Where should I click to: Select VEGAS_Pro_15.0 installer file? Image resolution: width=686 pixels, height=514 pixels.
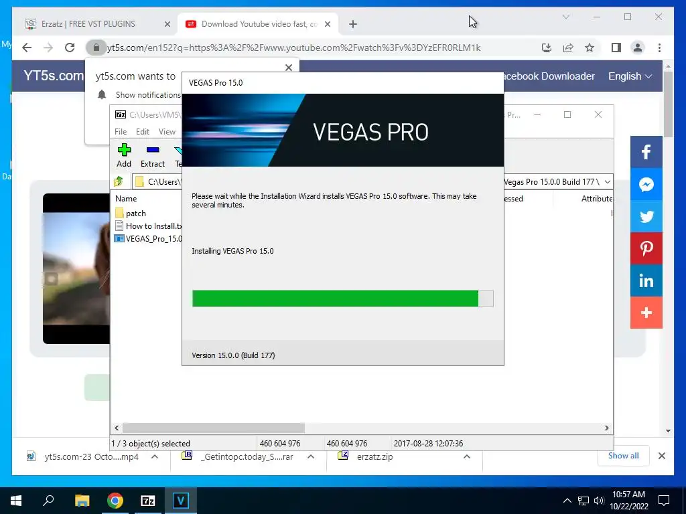(148, 239)
